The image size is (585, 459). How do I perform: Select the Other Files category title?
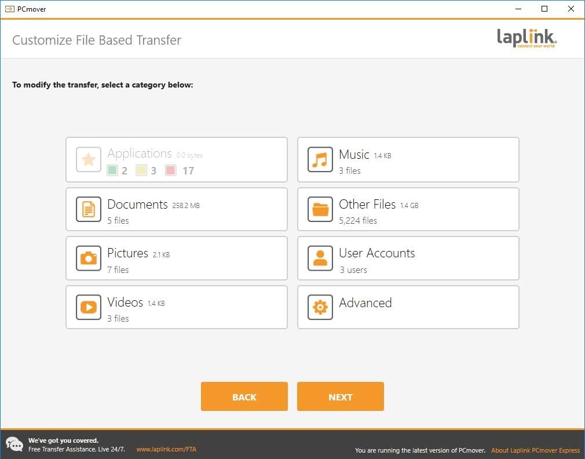tap(367, 205)
